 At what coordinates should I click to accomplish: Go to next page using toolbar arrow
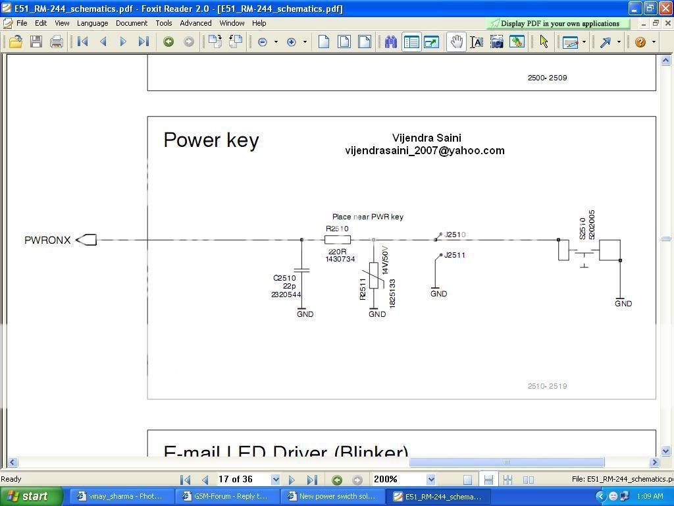click(123, 42)
